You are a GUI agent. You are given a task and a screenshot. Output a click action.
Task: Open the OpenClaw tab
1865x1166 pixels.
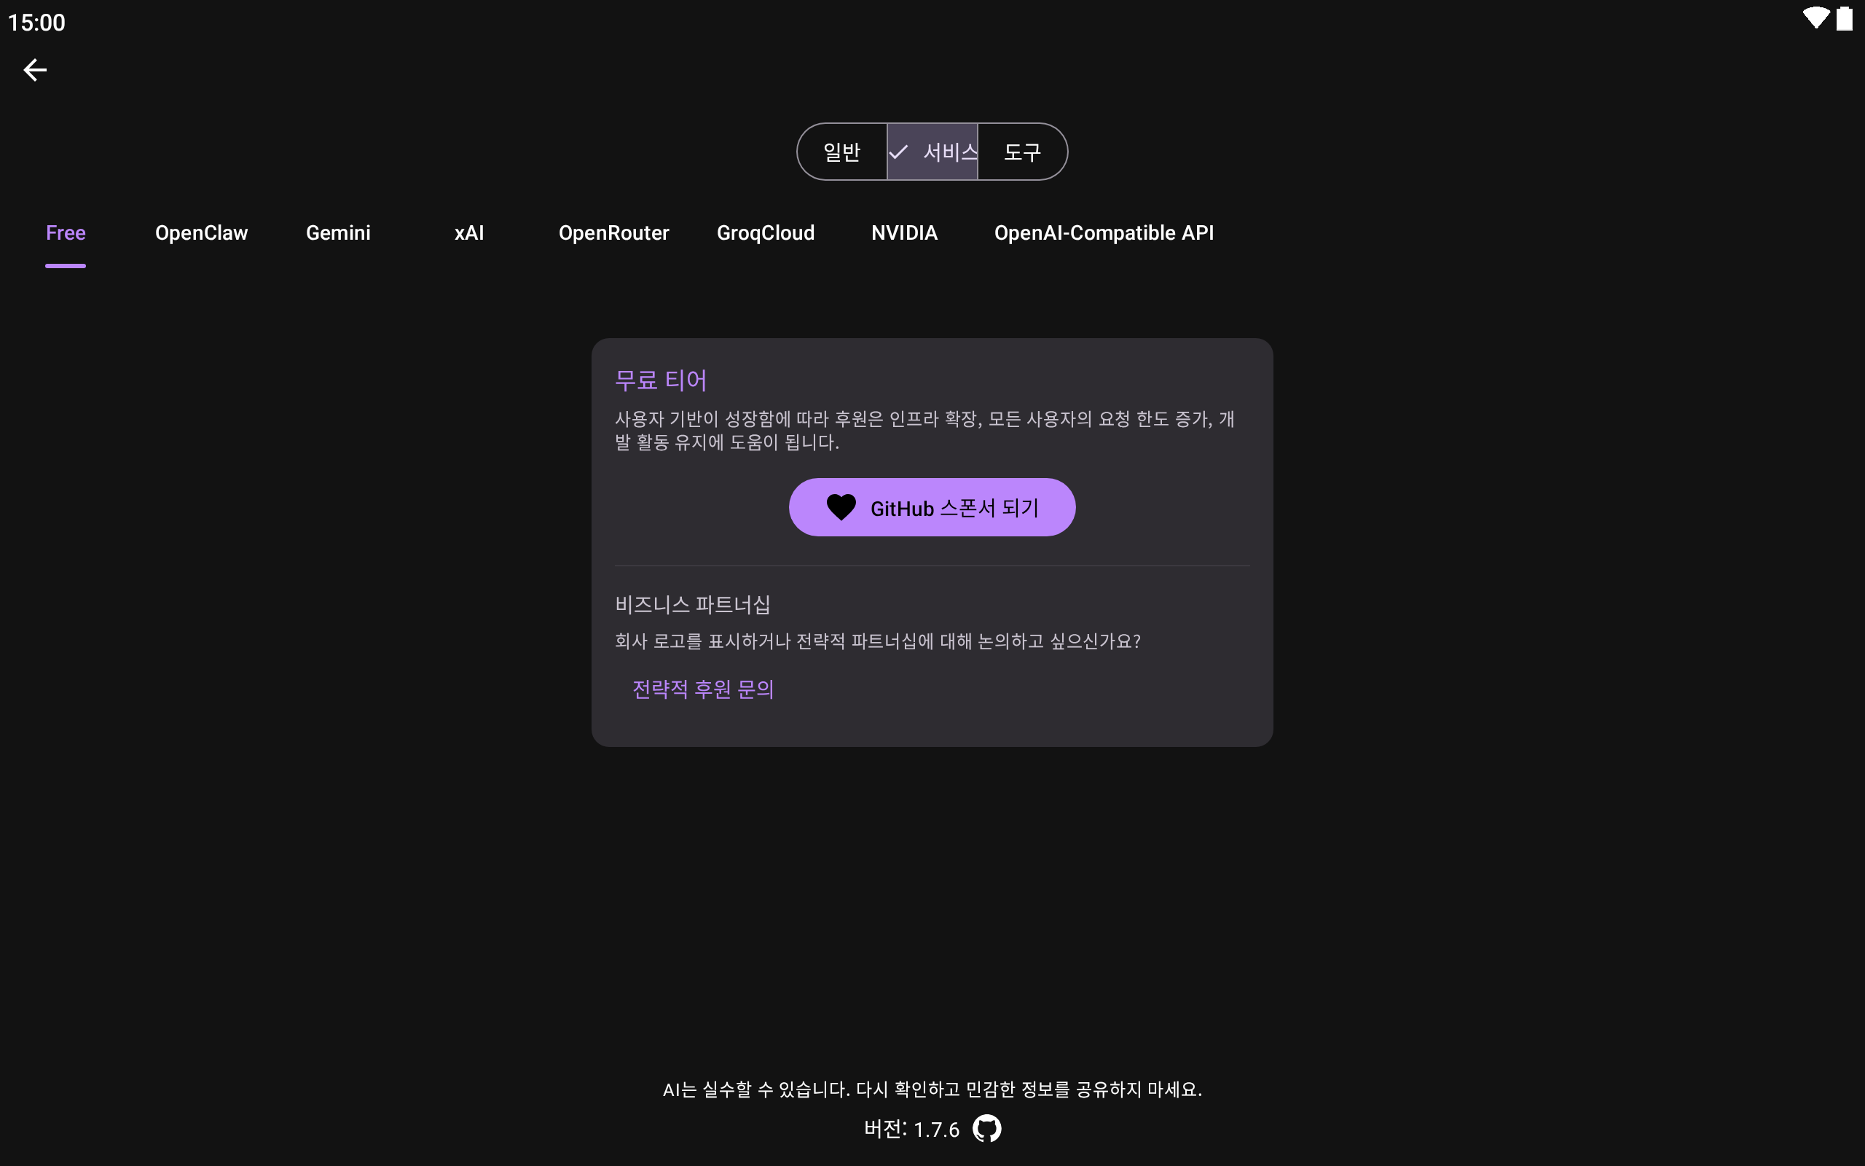tap(201, 233)
